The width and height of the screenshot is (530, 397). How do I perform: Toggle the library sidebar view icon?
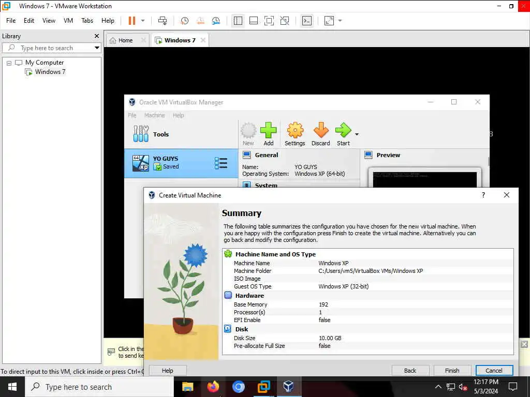(x=238, y=21)
